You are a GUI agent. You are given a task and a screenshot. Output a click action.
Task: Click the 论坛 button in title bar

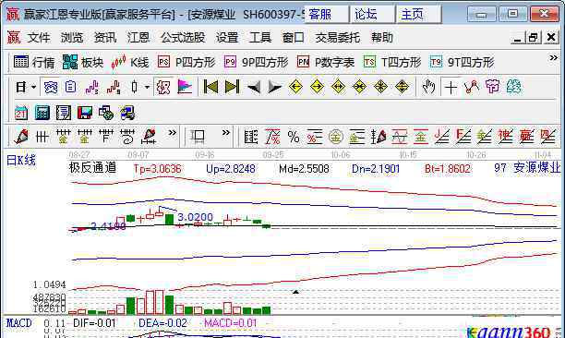372,15
